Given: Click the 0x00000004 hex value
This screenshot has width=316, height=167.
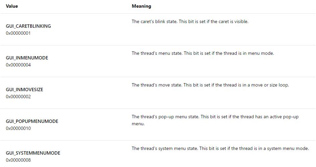Looking at the screenshot, I should pos(18,65).
